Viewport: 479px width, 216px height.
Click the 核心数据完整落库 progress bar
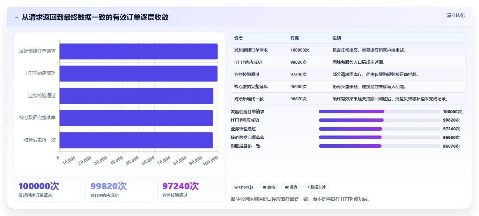click(x=379, y=137)
